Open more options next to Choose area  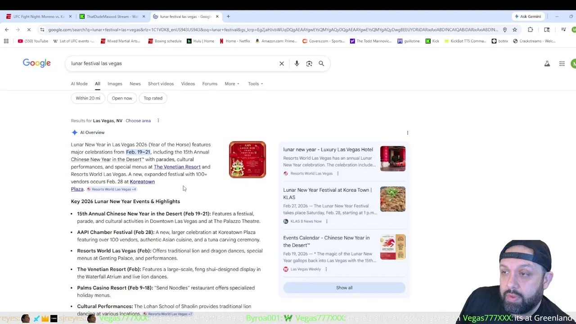point(158,121)
